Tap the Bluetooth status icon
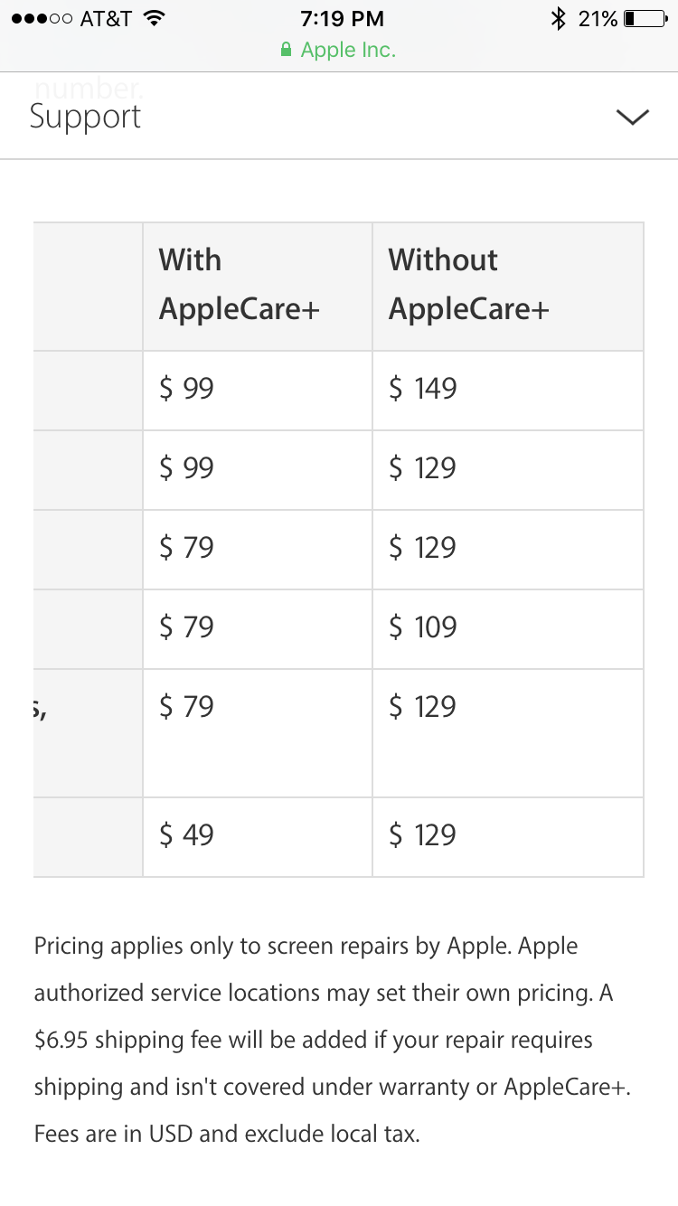This screenshot has width=678, height=1206. 559,18
